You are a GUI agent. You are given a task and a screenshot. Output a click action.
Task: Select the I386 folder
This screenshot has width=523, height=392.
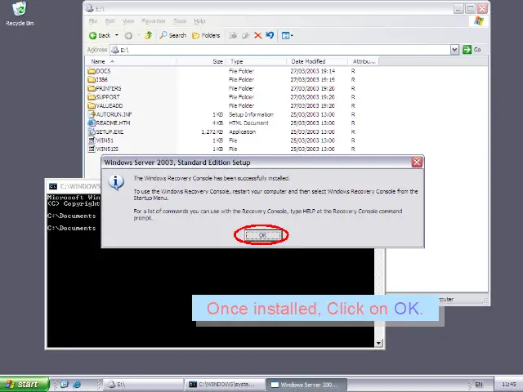[98, 80]
